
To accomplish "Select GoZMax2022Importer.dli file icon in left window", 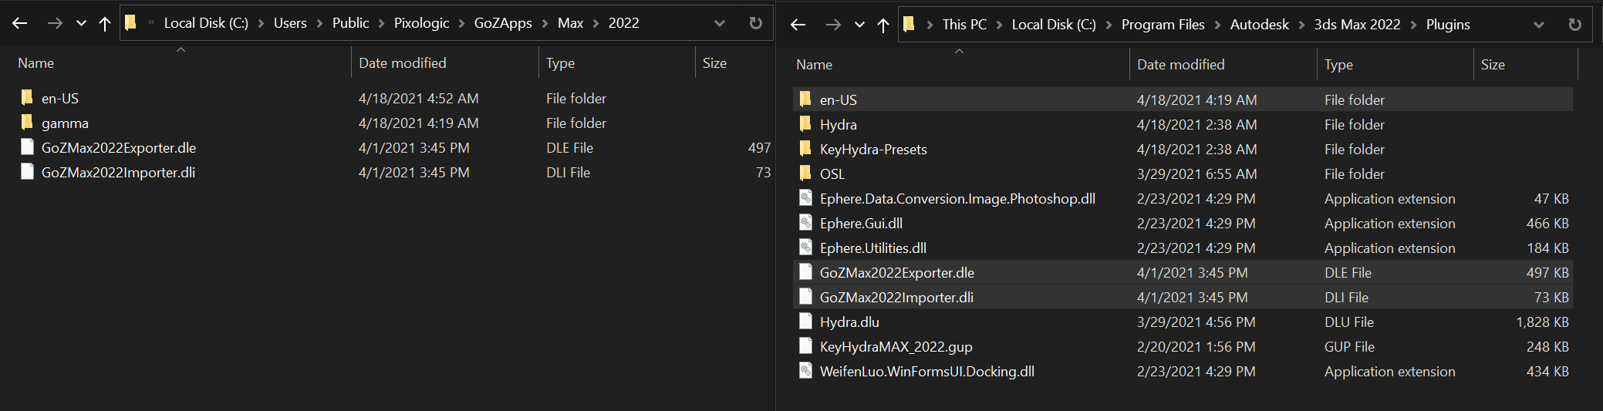I will point(27,171).
